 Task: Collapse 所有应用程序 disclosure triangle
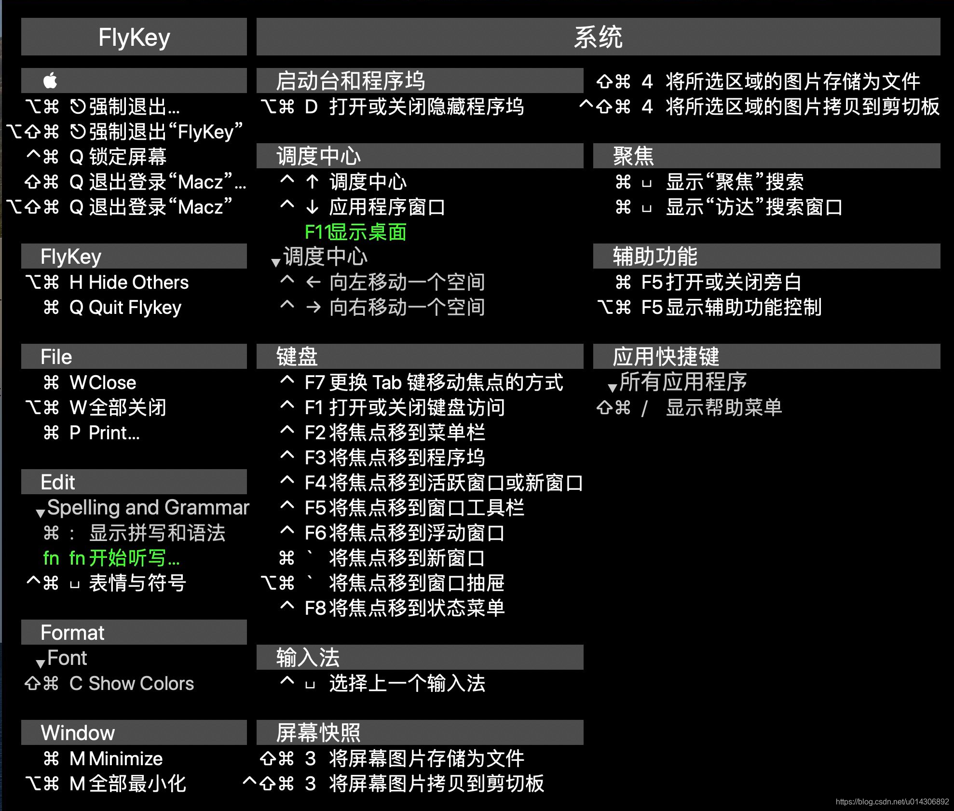click(613, 388)
